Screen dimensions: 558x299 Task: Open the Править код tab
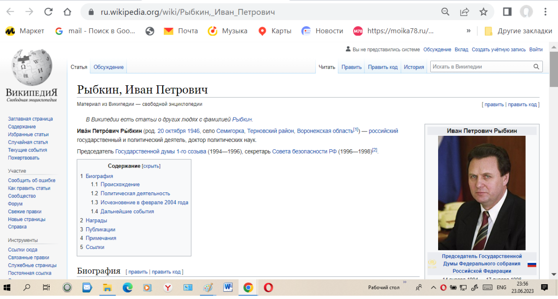(383, 67)
